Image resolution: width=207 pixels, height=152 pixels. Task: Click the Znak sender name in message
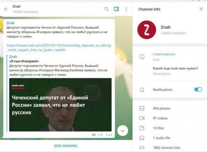pyautogui.click(x=10, y=23)
